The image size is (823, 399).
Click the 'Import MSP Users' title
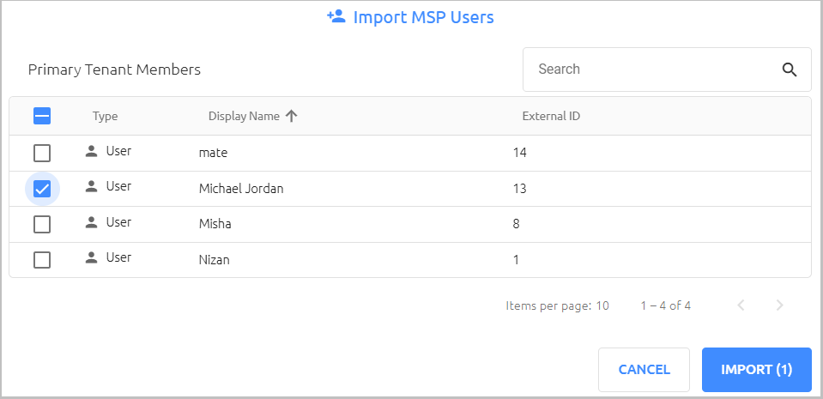click(x=424, y=17)
